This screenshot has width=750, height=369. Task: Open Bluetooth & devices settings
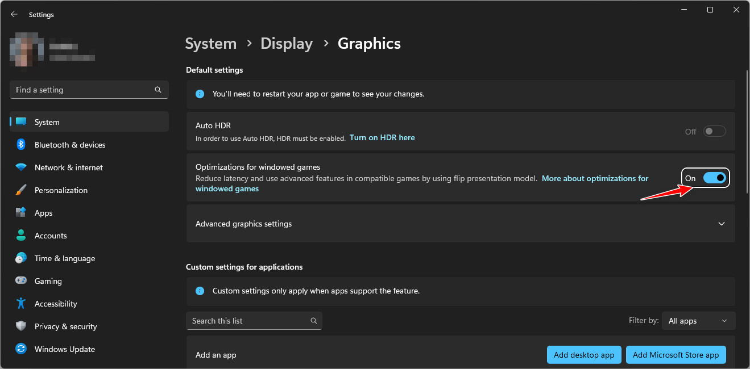point(70,145)
